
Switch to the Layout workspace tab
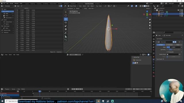click(27, 4)
